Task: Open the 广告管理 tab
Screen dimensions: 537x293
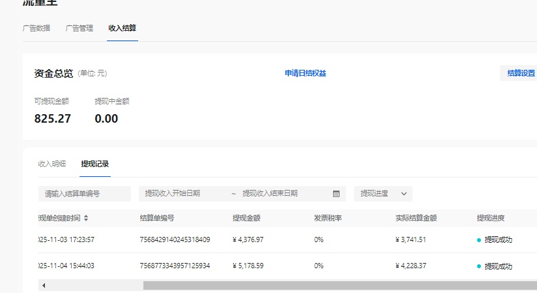Action: click(x=80, y=29)
